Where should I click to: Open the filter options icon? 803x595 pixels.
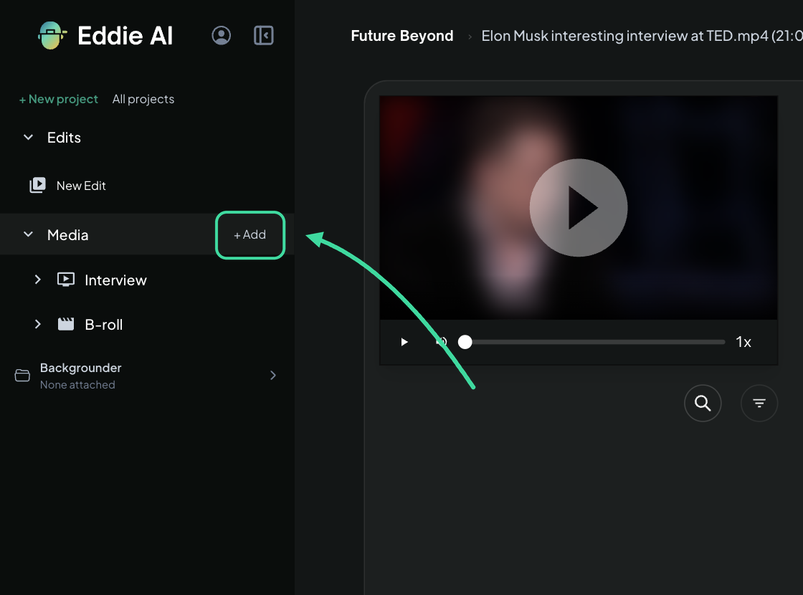(x=759, y=403)
